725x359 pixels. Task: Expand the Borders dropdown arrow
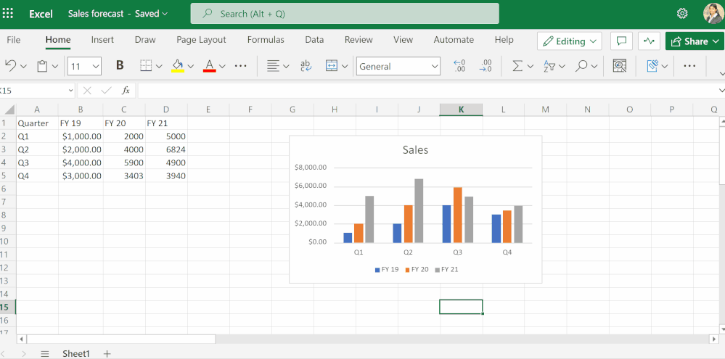[x=159, y=67]
